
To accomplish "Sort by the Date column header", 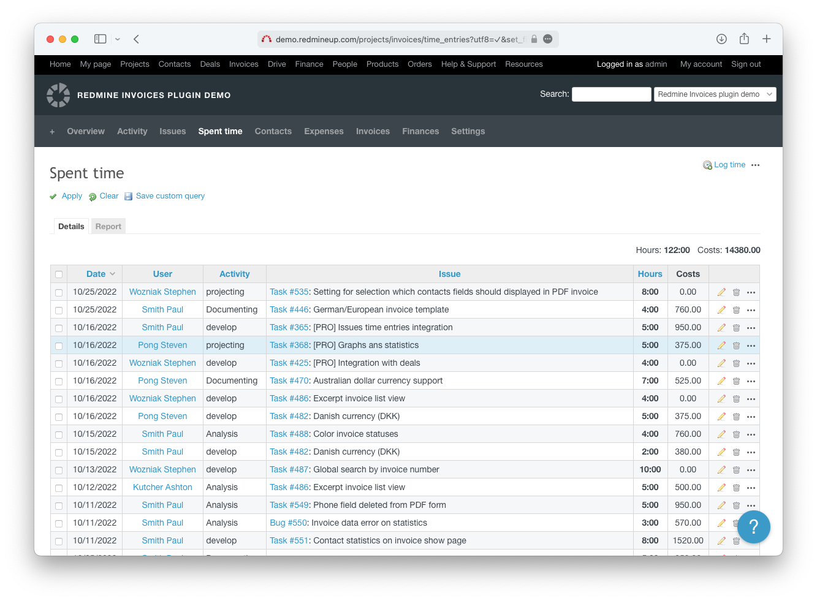I will pyautogui.click(x=96, y=274).
